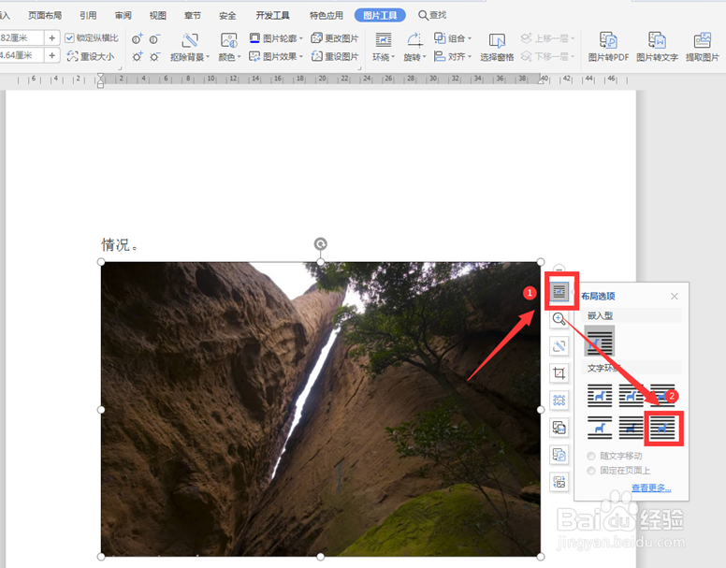
Task: Click 查看更多 link in layout options
Action: (x=651, y=488)
